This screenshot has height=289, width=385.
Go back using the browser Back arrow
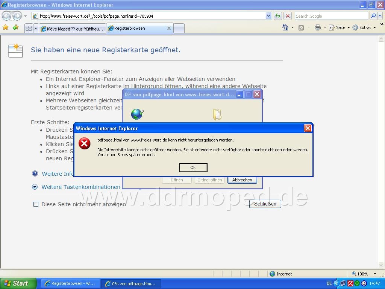pos(7,16)
